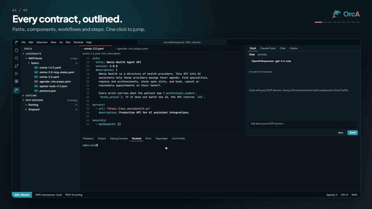Switch to omnia-3.0.yaml editor tab
The image size is (372, 209).
click(x=95, y=49)
